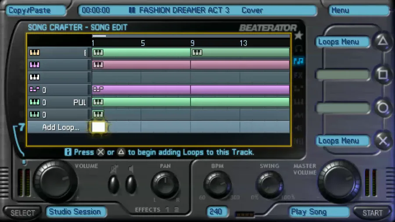Jump to bar 13 on timeline
This screenshot has width=395, height=222.
tap(243, 43)
